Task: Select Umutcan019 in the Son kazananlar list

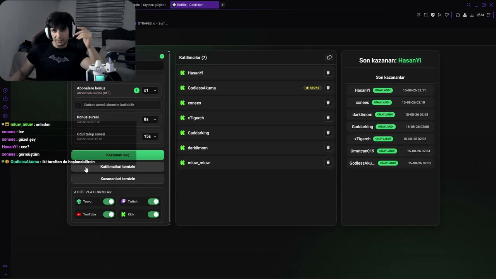Action: click(362, 151)
